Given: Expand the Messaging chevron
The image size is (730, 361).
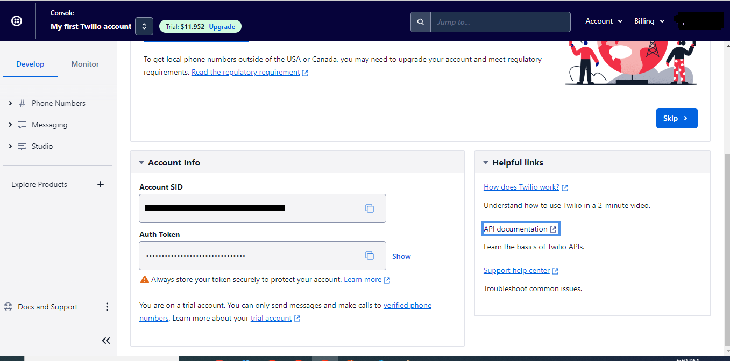Looking at the screenshot, I should pos(10,125).
